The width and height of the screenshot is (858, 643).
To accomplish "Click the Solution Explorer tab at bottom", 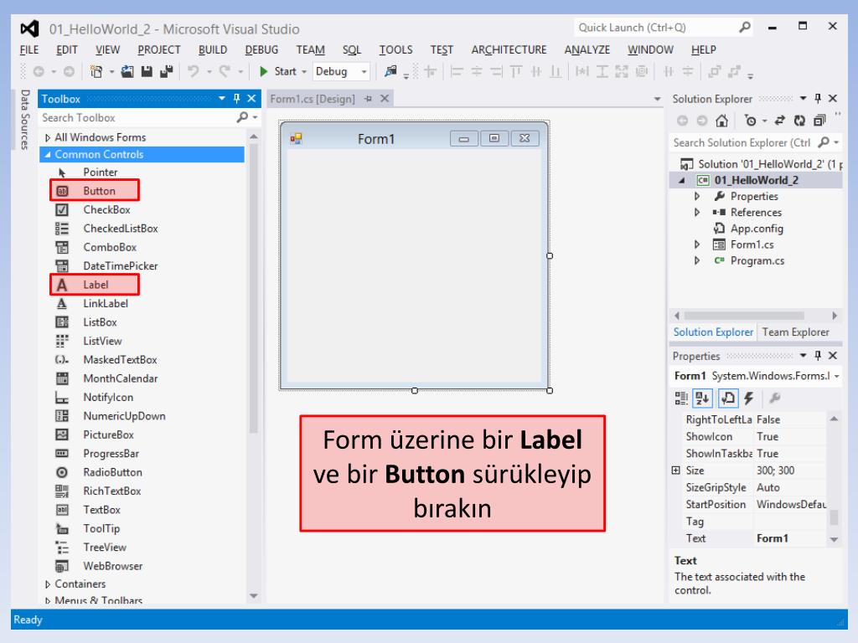I will click(713, 332).
